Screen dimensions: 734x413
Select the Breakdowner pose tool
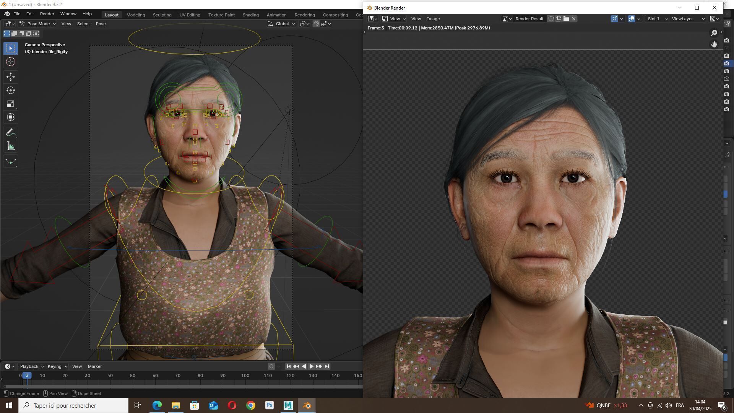coord(11,161)
